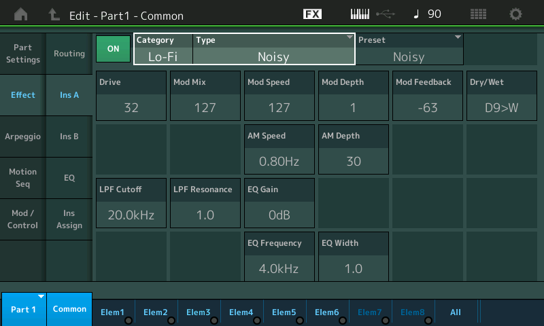Viewport: 544px width, 326px height.
Task: Click the exit up-arrow icon
Action: tap(54, 14)
